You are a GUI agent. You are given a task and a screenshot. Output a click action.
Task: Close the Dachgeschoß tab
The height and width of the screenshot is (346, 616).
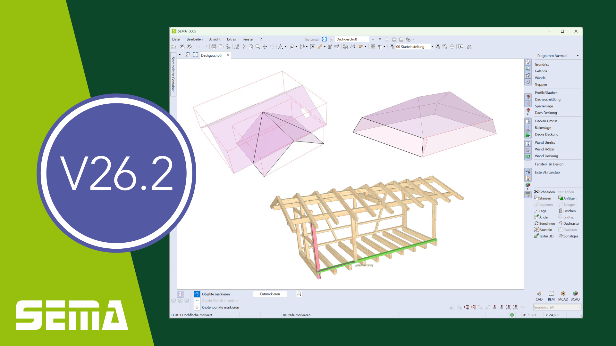[228, 55]
